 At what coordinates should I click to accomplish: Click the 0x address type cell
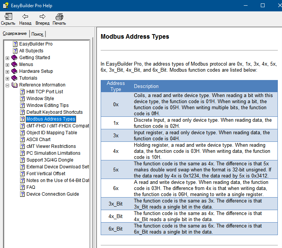point(116,105)
